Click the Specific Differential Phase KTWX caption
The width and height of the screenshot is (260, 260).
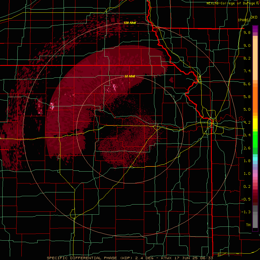point(130,258)
